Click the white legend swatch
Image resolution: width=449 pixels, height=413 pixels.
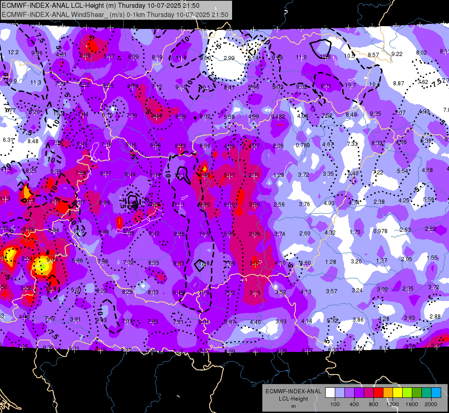point(330,393)
